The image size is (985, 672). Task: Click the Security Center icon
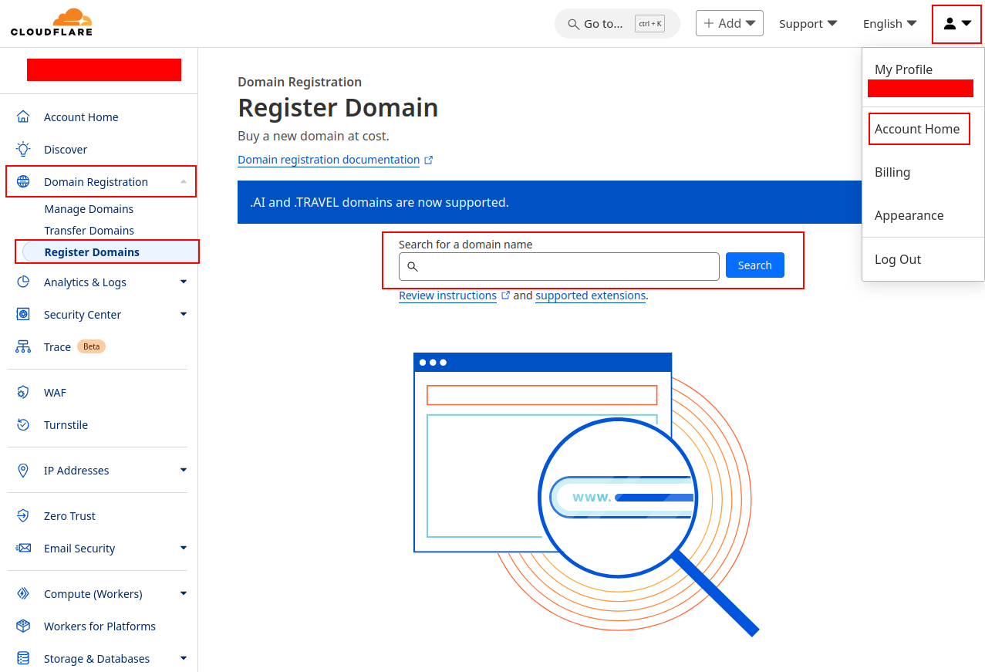[23, 315]
